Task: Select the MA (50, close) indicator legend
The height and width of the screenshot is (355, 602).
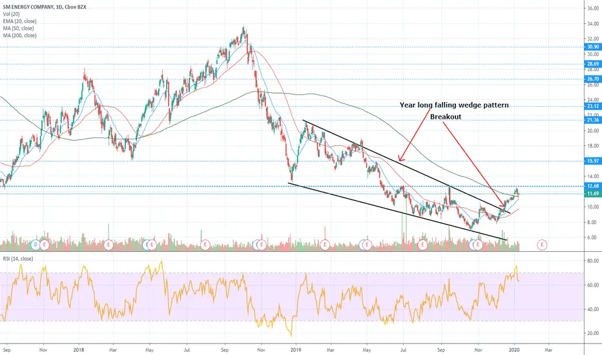Action: [18, 28]
